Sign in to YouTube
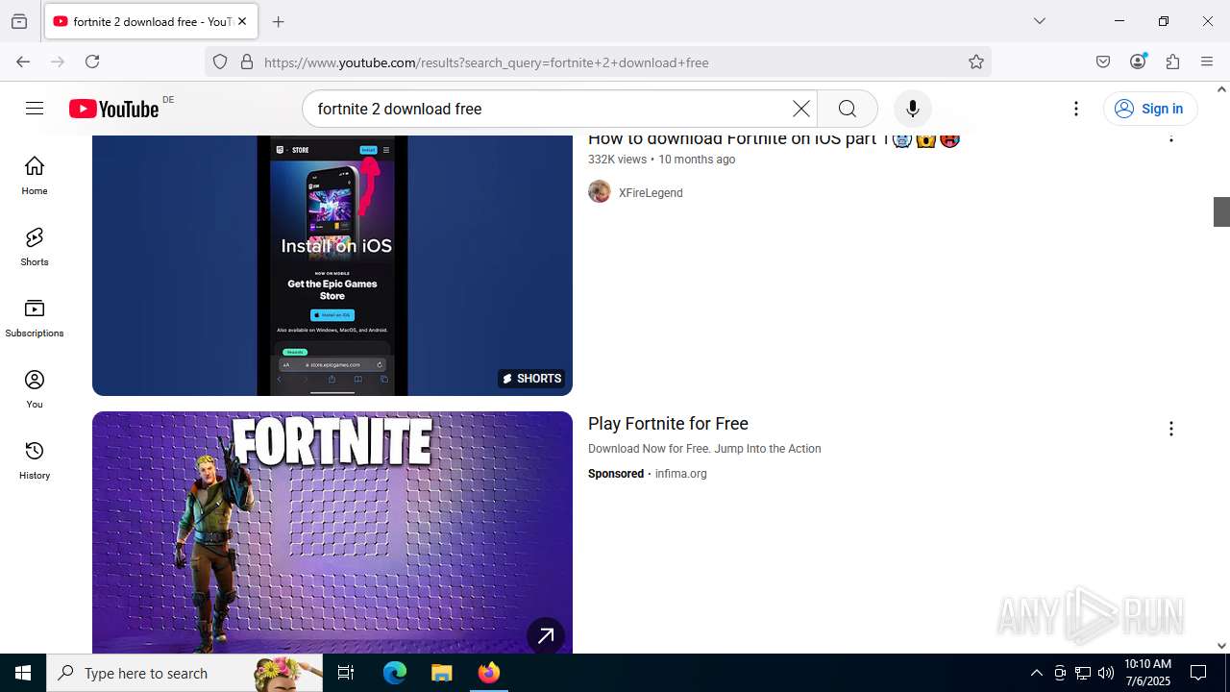 click(x=1150, y=109)
